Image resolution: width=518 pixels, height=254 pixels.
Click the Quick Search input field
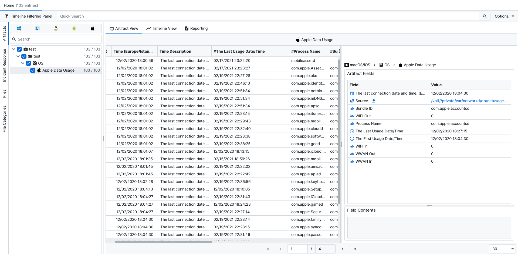267,16
